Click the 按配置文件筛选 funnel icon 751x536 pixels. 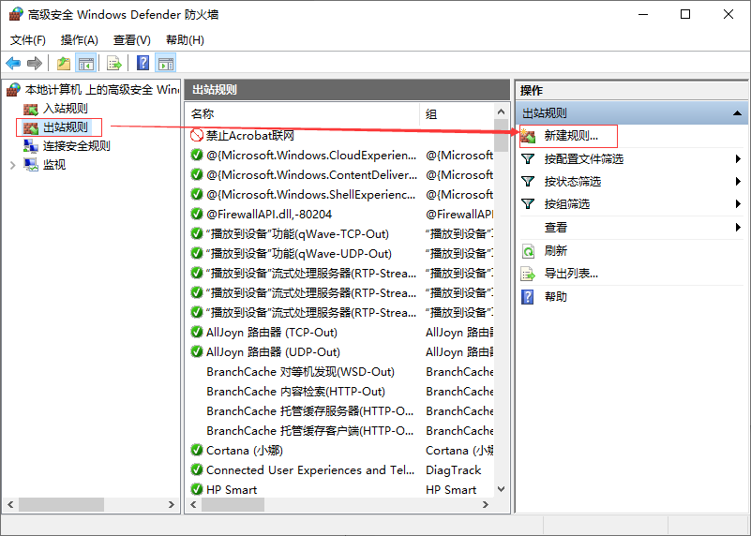(528, 159)
